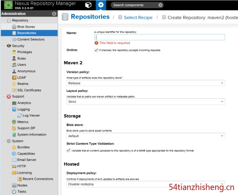Click Repositories breadcrumb heading
This screenshot has width=238, height=195.
(90, 17)
